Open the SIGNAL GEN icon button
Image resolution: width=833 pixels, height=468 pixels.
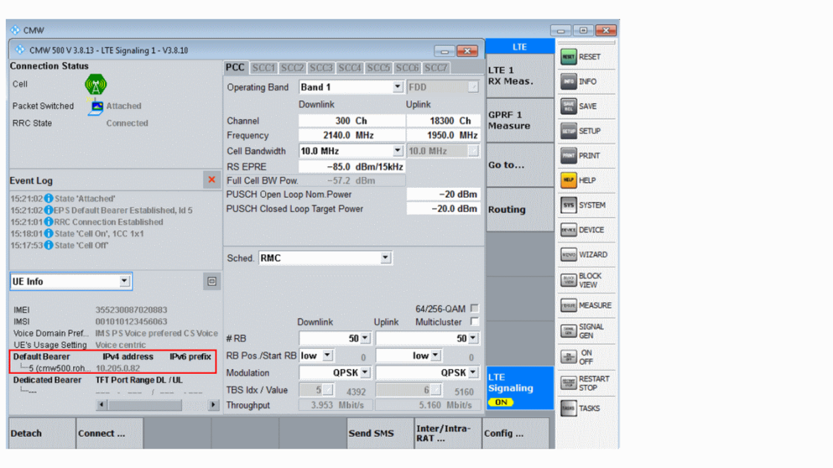pyautogui.click(x=568, y=331)
